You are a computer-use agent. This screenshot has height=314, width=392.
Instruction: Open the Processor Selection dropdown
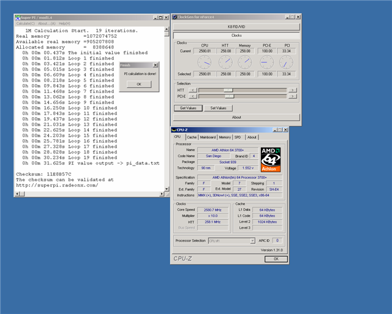click(x=252, y=241)
